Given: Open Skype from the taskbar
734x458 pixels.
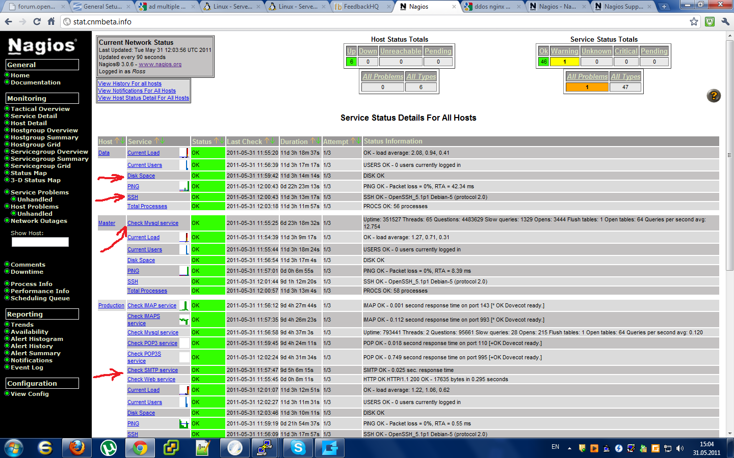Looking at the screenshot, I should point(298,448).
